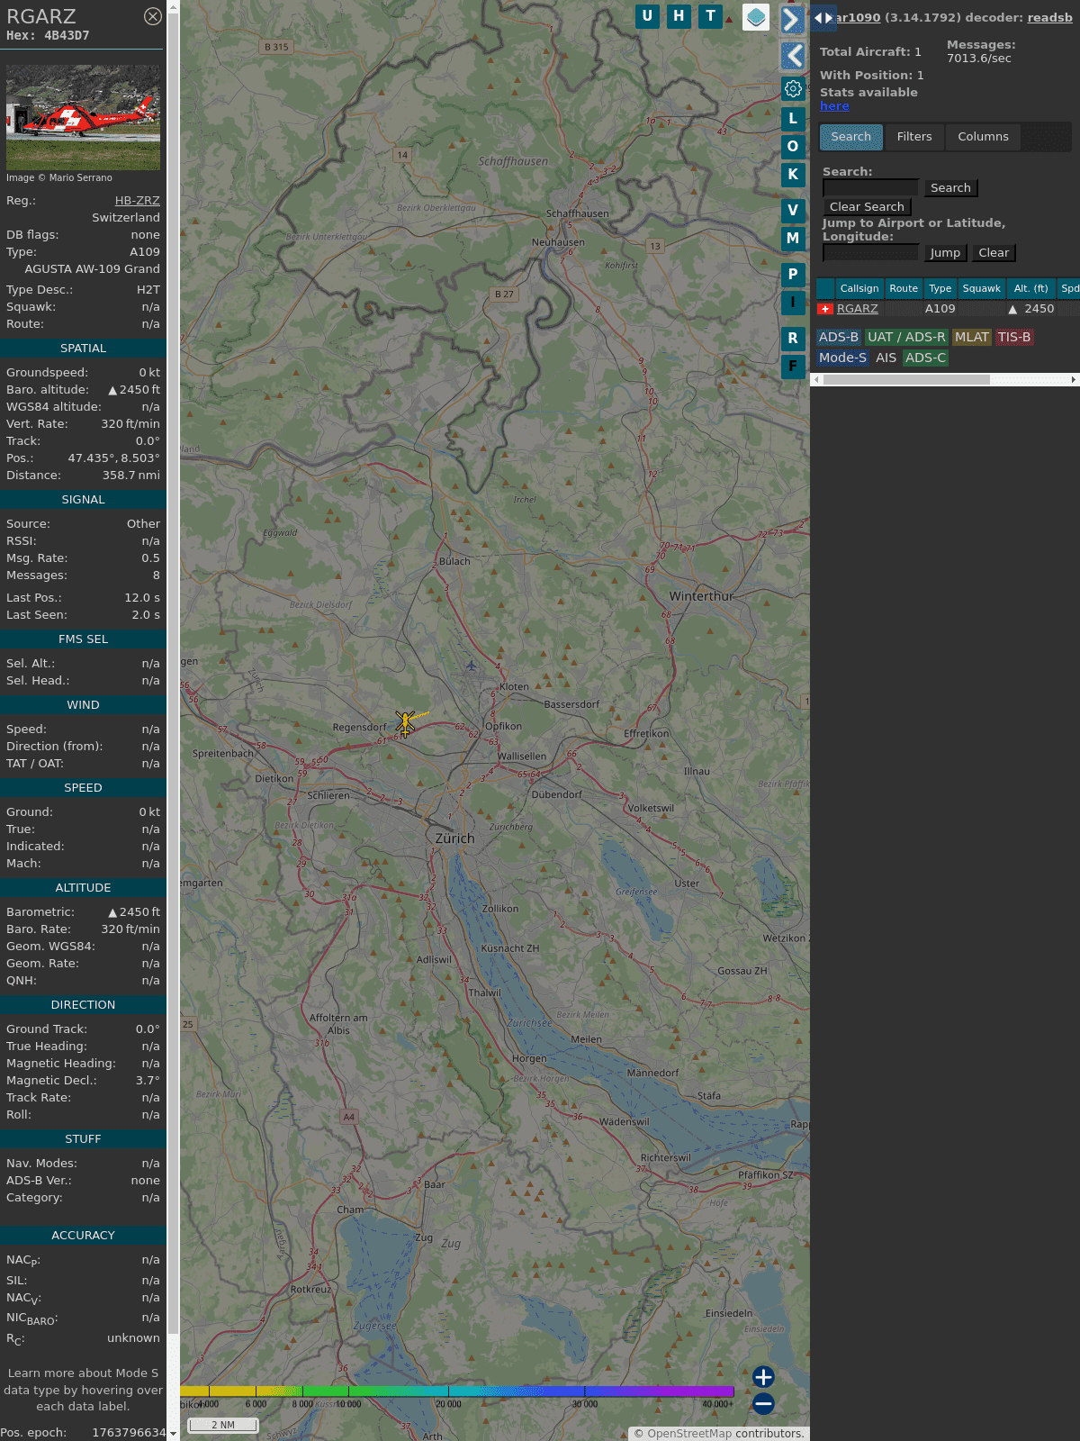
Task: Close the RGARZ aircraft info panel
Action: pyautogui.click(x=153, y=16)
